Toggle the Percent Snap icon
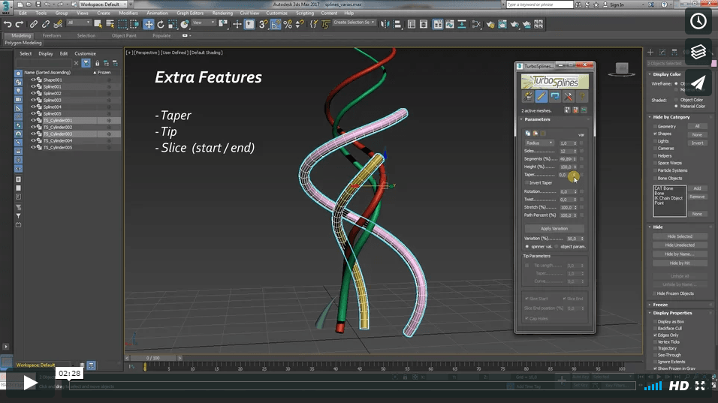This screenshot has height=403, width=718. 288,24
